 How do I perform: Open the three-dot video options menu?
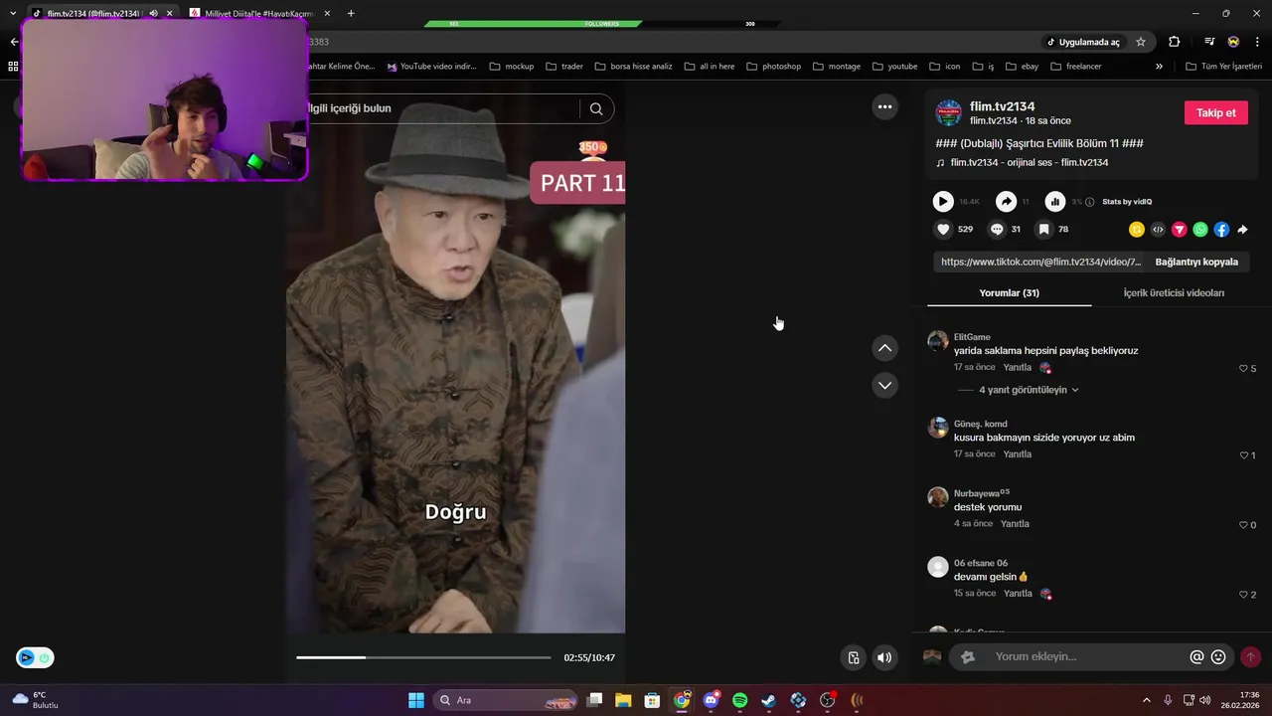point(884,106)
